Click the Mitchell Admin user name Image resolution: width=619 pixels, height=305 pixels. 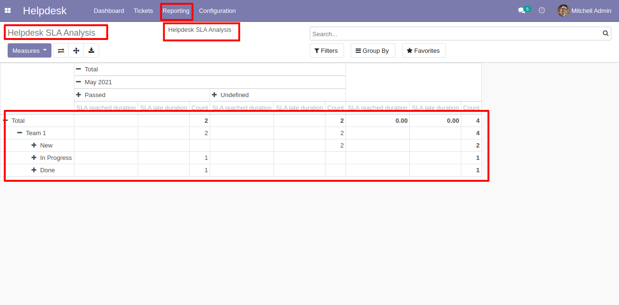pos(591,10)
